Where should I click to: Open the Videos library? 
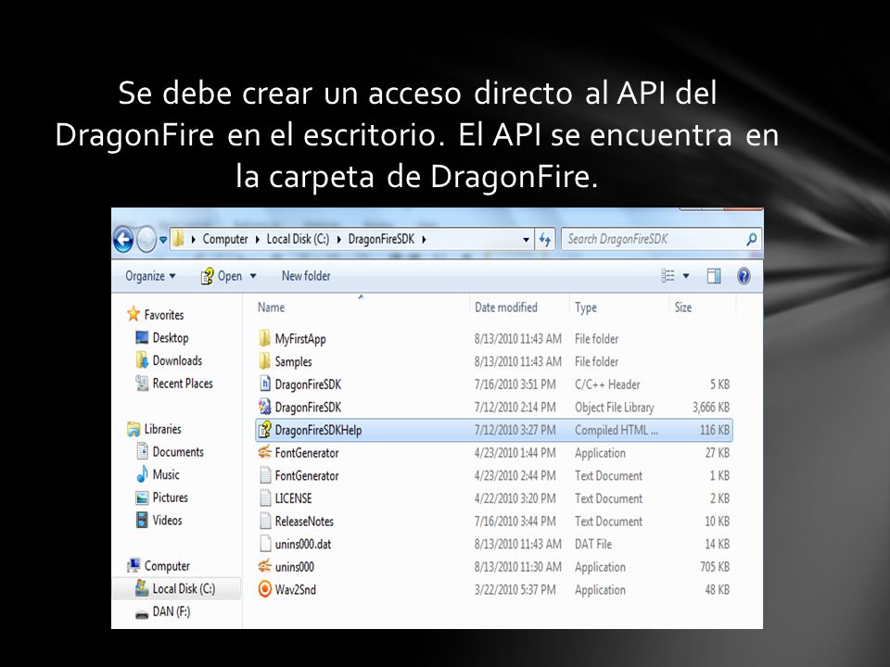tap(167, 520)
